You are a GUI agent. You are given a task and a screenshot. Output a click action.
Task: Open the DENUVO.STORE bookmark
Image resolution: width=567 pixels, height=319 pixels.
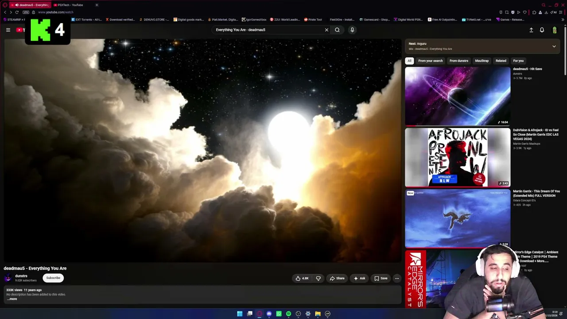click(155, 19)
